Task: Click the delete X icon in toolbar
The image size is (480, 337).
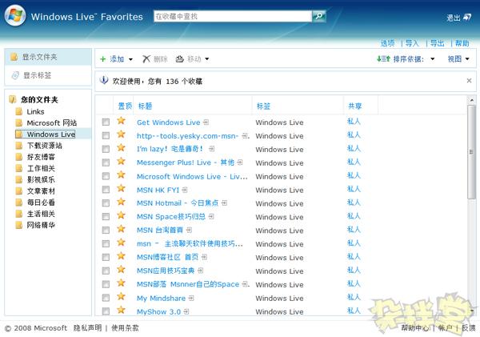Action: [146, 59]
